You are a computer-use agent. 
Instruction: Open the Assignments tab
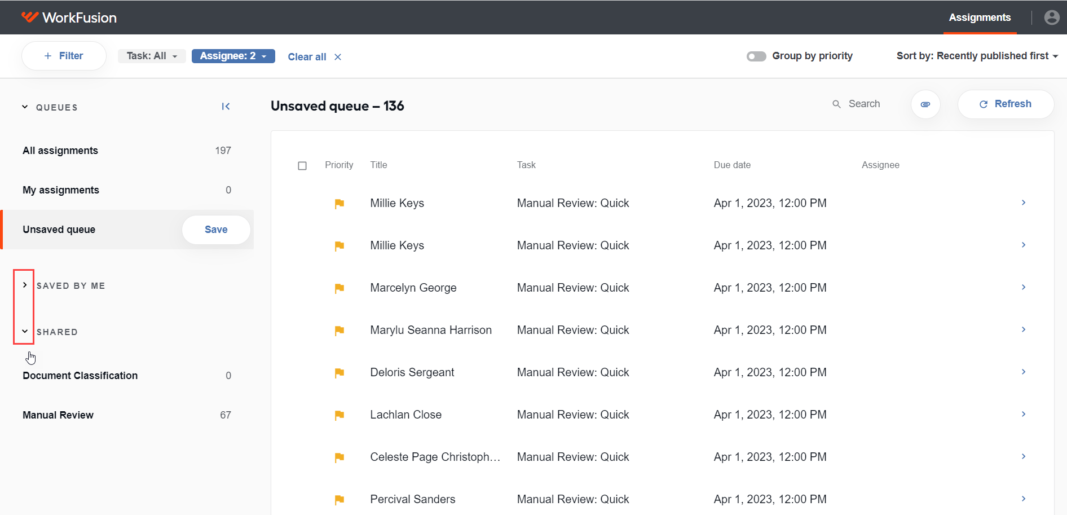click(x=980, y=17)
